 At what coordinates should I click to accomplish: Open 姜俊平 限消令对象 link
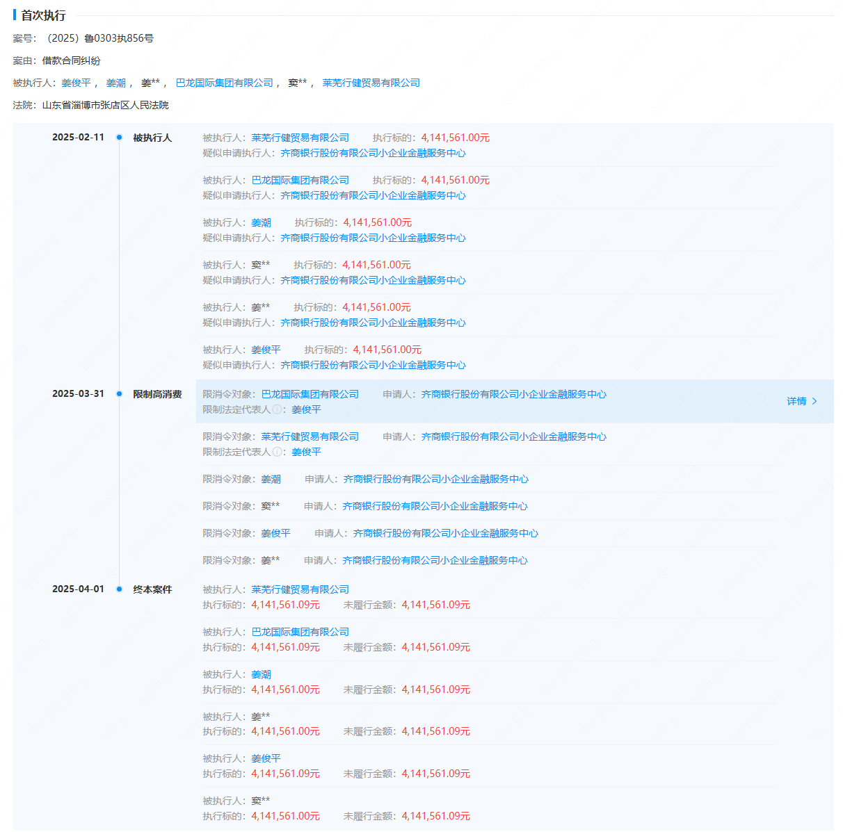(x=276, y=534)
